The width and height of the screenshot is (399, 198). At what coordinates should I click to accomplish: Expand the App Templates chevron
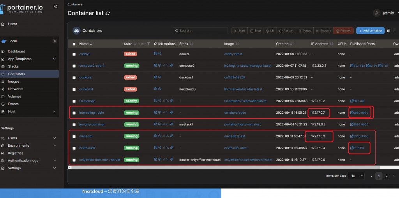pyautogui.click(x=54, y=59)
